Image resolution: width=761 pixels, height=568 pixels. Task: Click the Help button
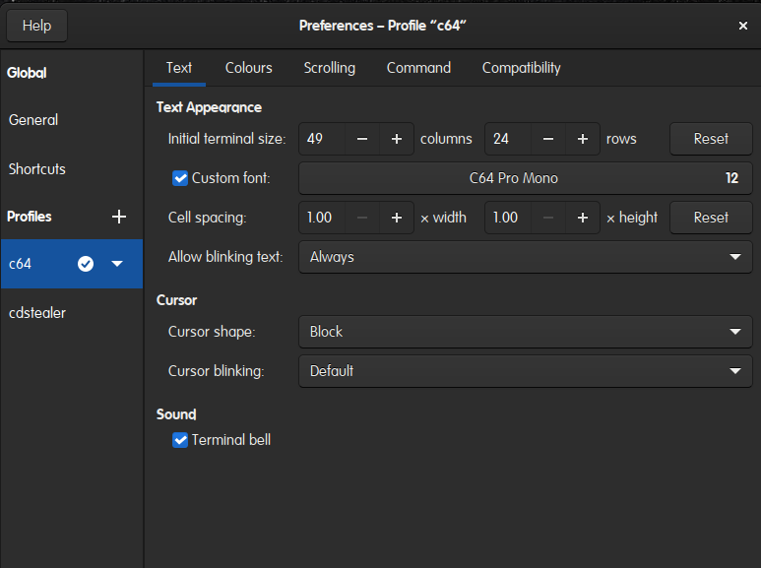coord(36,26)
